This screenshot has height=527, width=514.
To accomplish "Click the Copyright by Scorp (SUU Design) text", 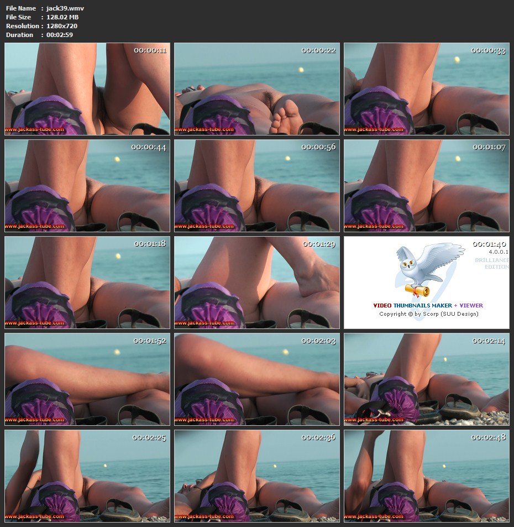I will (x=428, y=314).
